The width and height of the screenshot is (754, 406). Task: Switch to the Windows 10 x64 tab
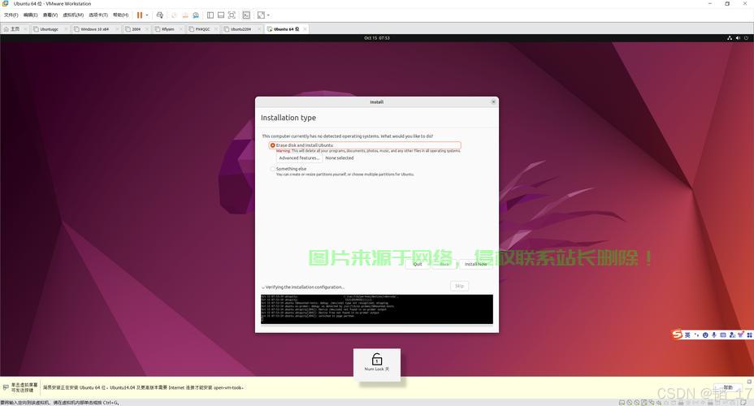[x=94, y=29]
